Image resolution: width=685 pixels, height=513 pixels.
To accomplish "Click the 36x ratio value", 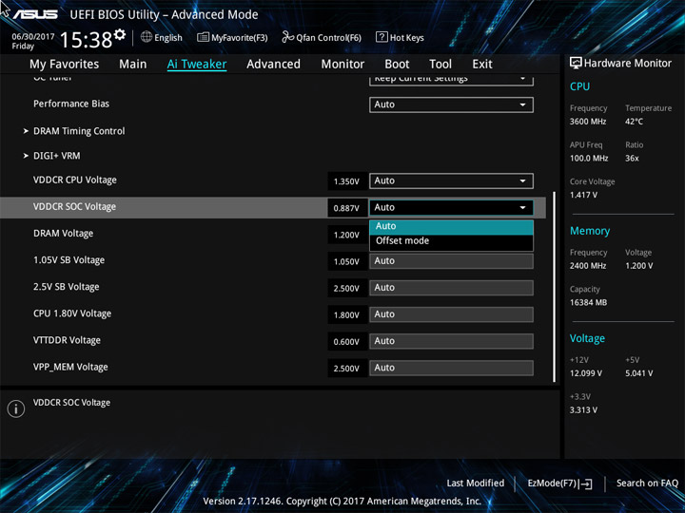I will pyautogui.click(x=632, y=159).
